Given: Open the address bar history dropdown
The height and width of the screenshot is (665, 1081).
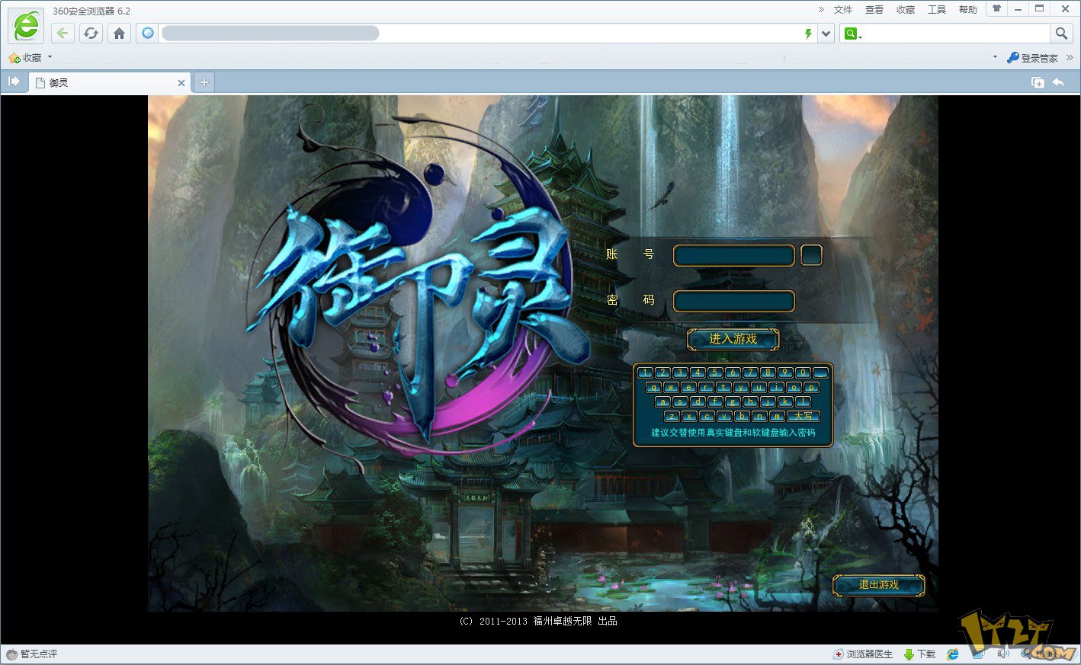Looking at the screenshot, I should coord(826,34).
